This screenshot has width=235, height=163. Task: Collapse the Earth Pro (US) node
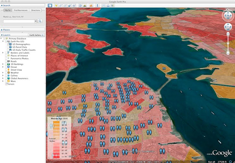point(3,41)
